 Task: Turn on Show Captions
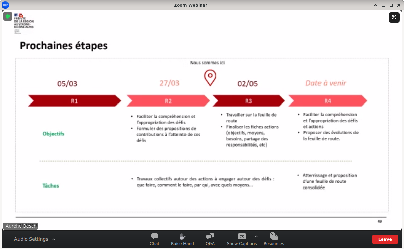click(242, 239)
